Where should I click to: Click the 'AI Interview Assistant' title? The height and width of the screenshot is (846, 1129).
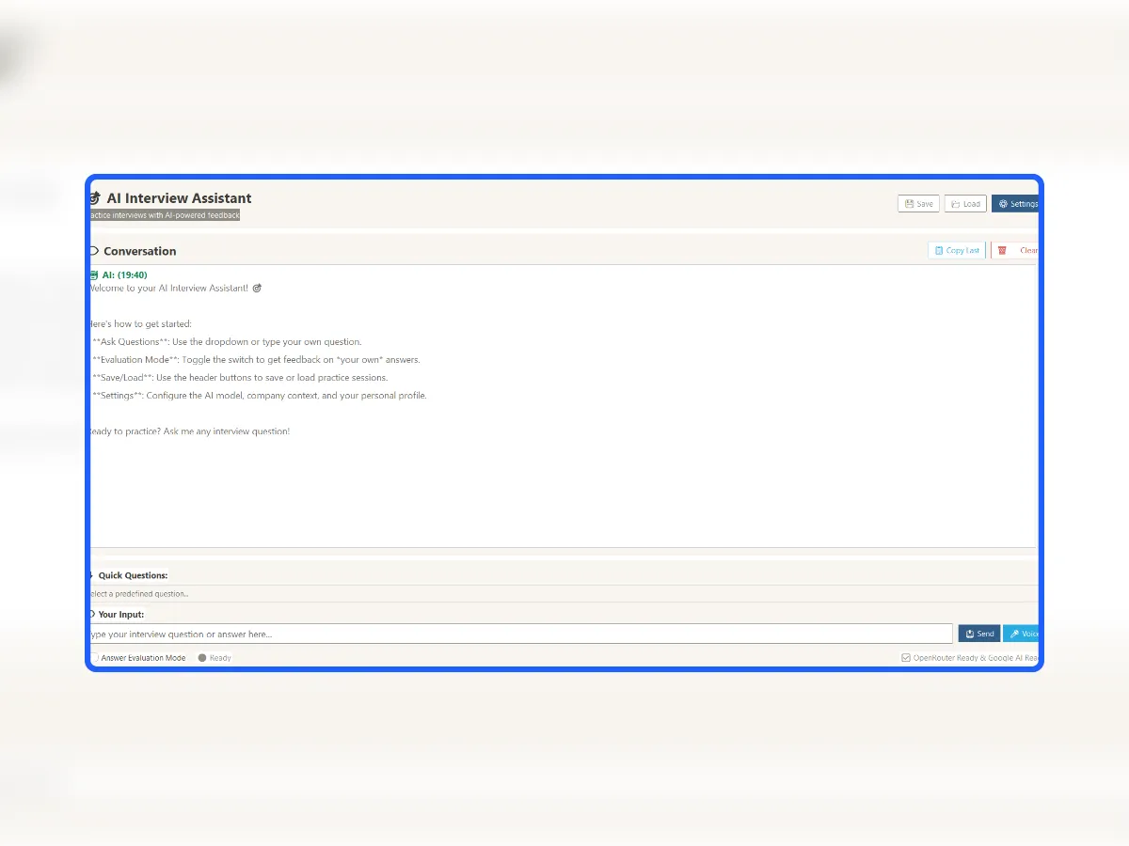(179, 198)
